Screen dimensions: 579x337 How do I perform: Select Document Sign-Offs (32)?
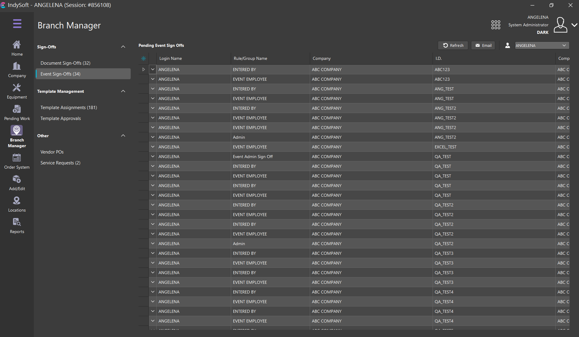click(x=65, y=63)
